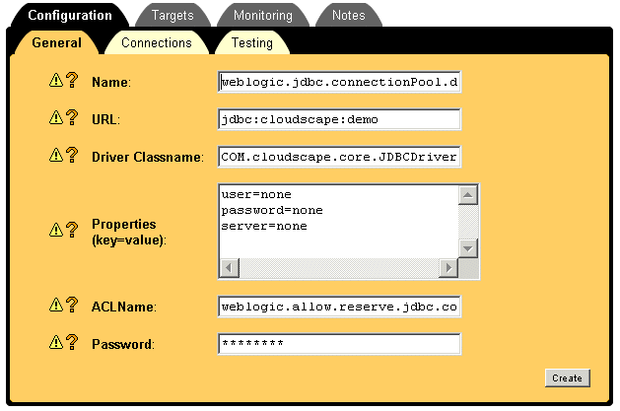Open the Properties help question mark
Image resolution: width=620 pixels, height=411 pixels.
pyautogui.click(x=72, y=230)
